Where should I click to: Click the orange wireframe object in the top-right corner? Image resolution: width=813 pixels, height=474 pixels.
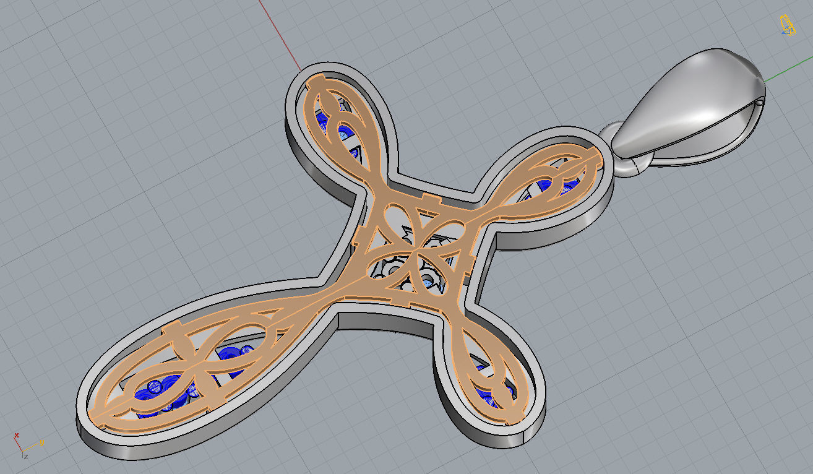click(x=787, y=25)
